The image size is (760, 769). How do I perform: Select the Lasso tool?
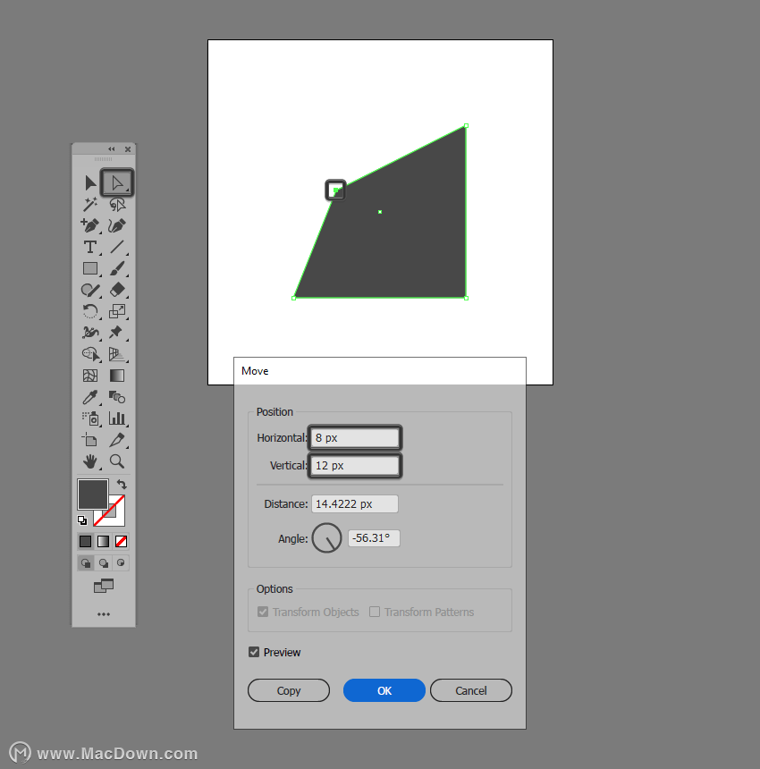click(x=117, y=205)
